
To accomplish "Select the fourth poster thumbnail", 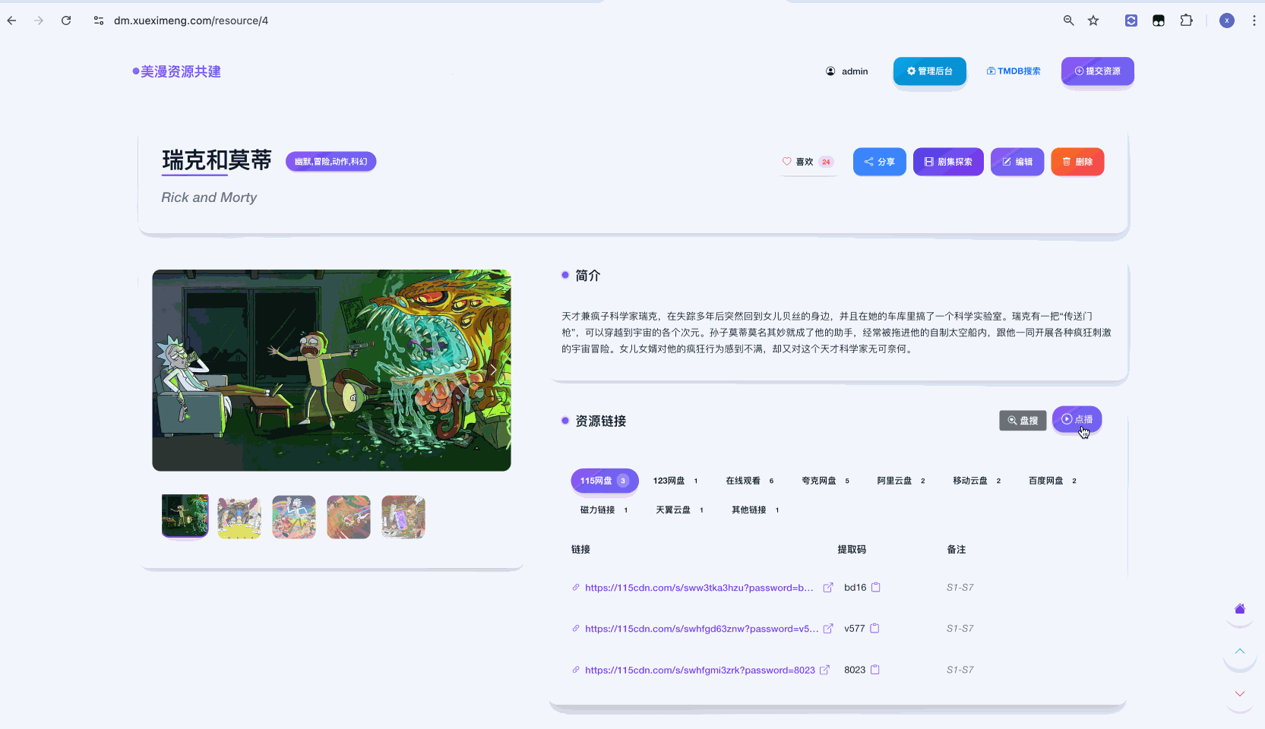I will 349,517.
